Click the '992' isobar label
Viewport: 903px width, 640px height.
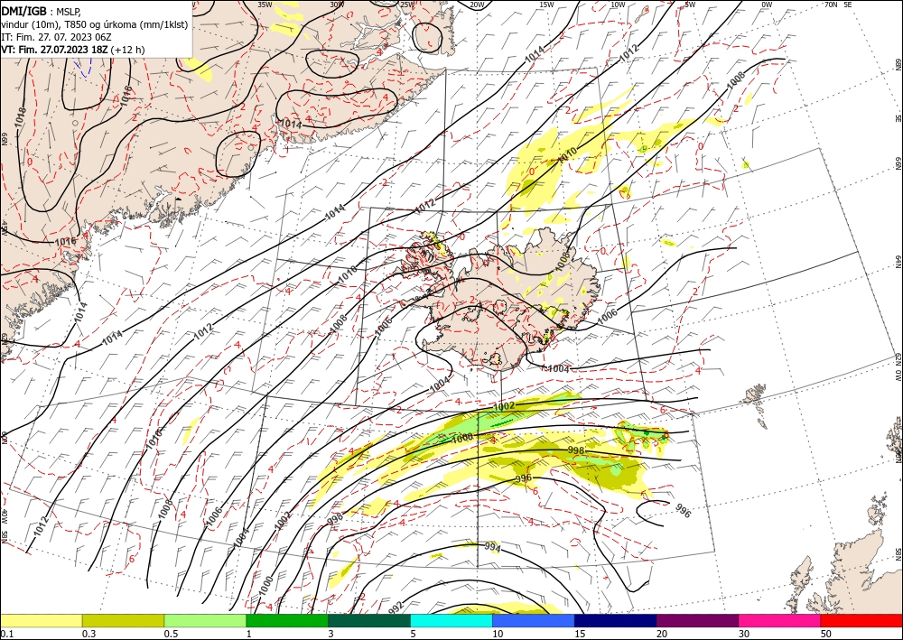coord(396,608)
